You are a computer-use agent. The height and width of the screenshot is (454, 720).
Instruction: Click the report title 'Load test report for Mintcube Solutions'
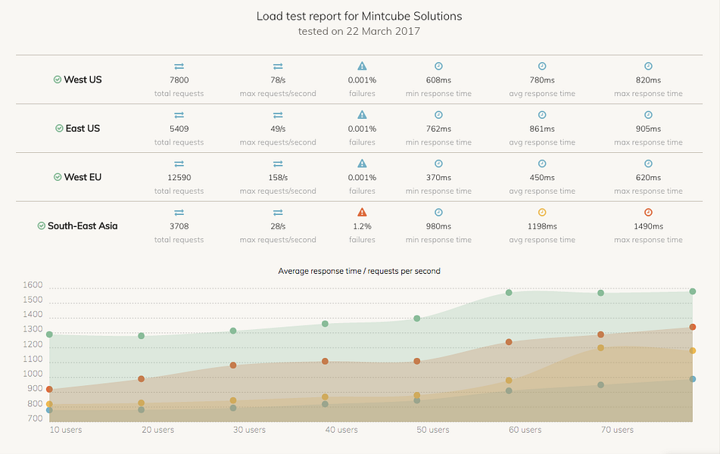point(359,16)
